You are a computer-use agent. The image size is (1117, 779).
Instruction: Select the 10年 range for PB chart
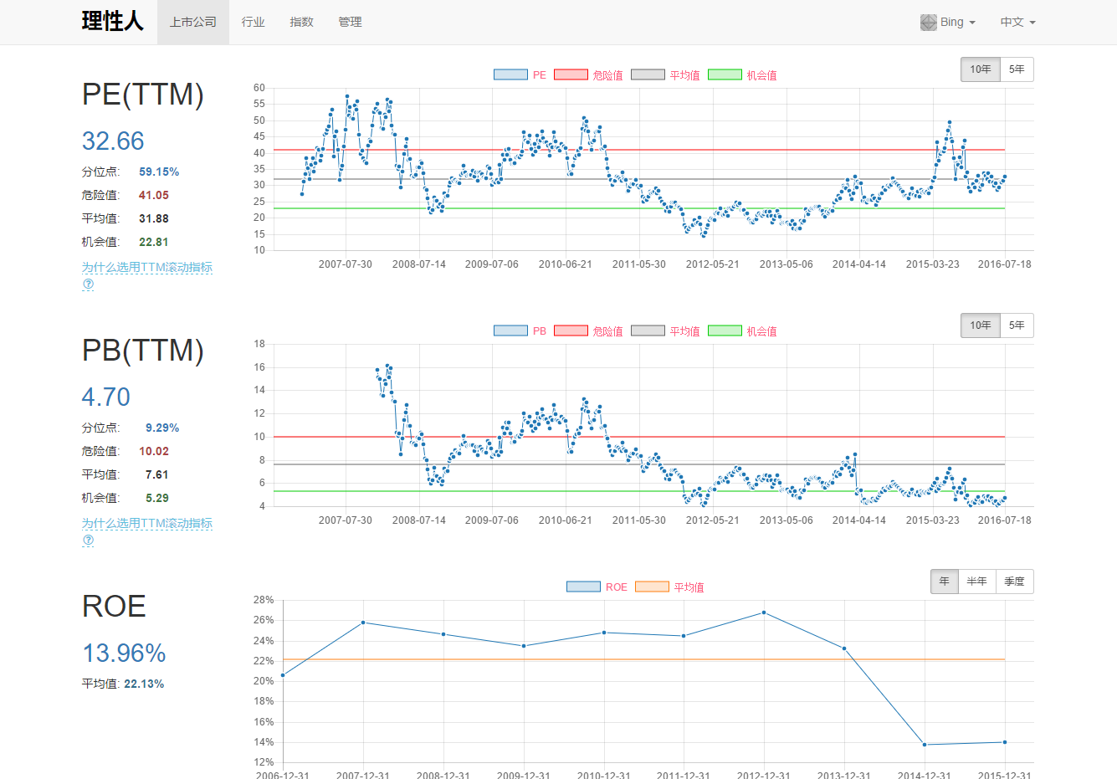[981, 325]
